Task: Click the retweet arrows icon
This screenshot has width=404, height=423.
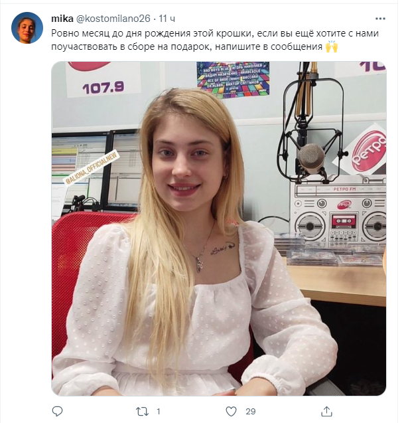Action: pyautogui.click(x=142, y=412)
